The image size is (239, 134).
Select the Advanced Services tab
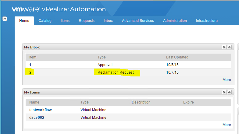point(138,21)
